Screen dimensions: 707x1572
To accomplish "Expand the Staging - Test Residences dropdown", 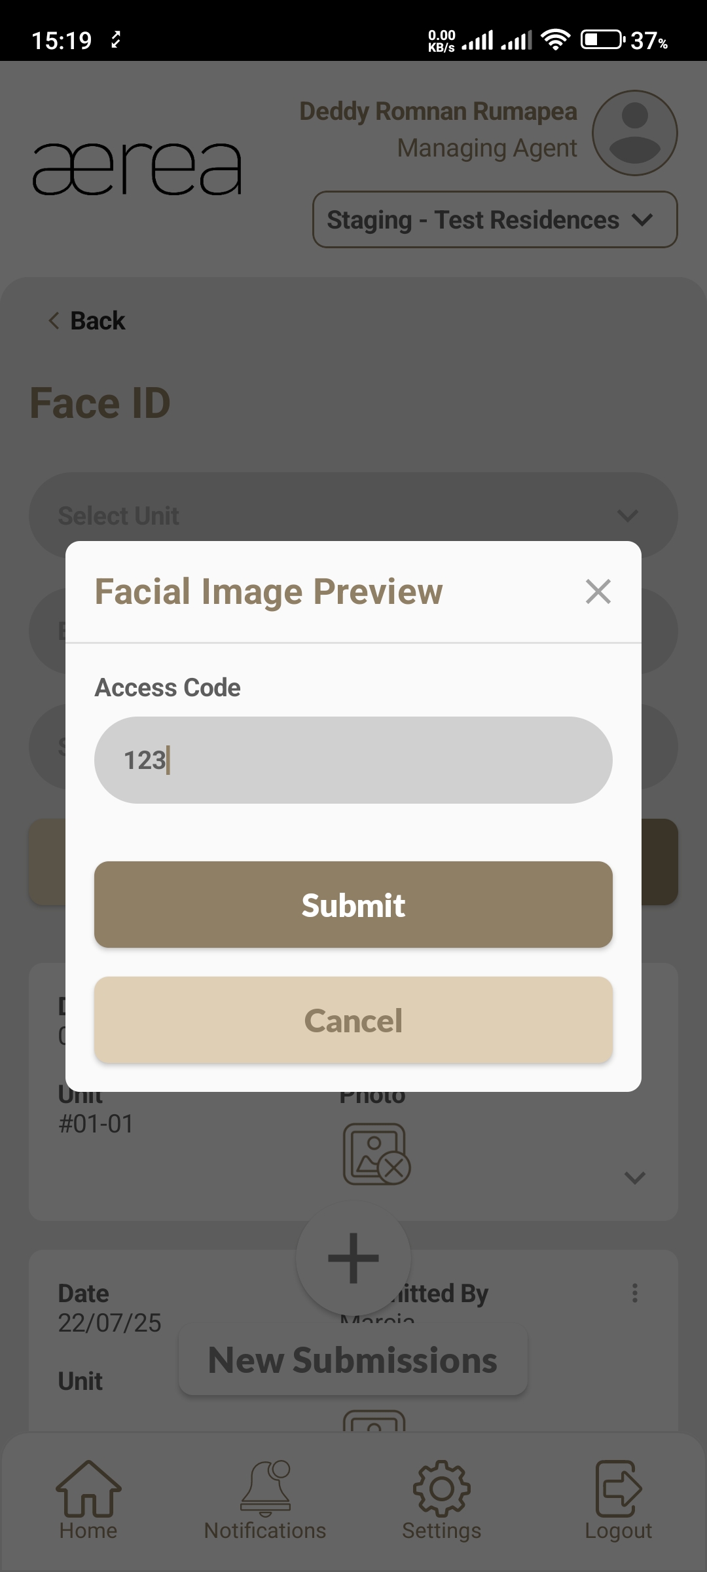I will pos(495,219).
